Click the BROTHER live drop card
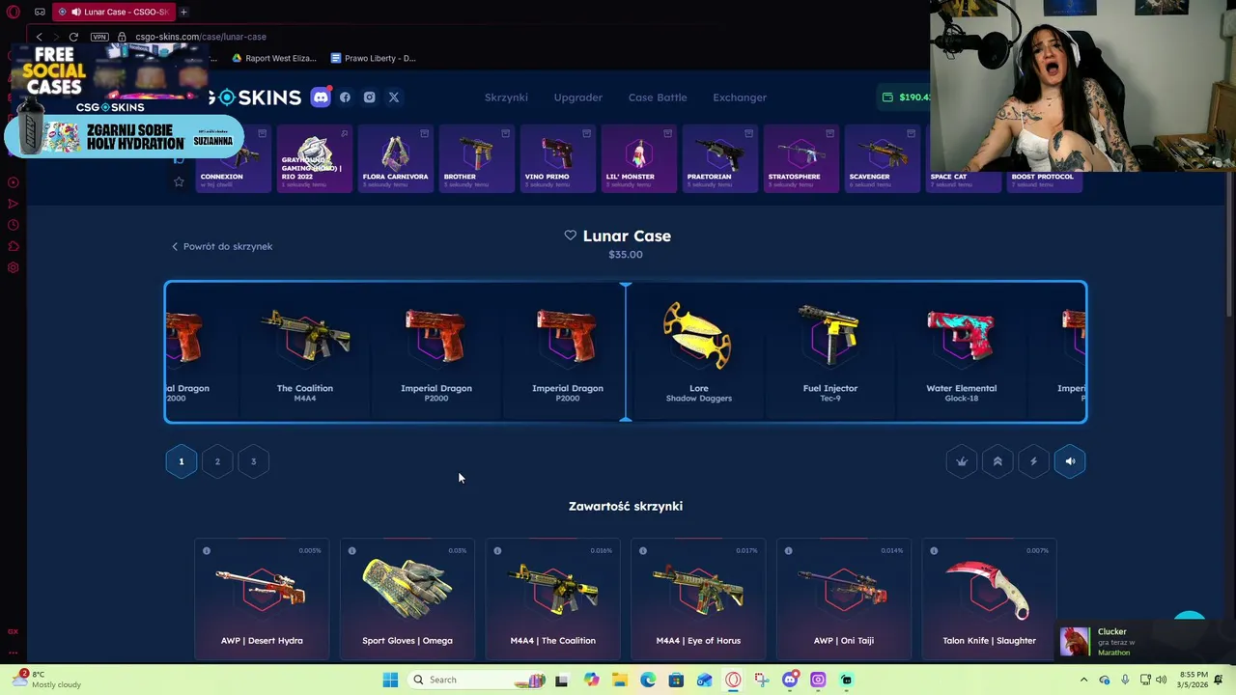The height and width of the screenshot is (695, 1236). (476, 158)
